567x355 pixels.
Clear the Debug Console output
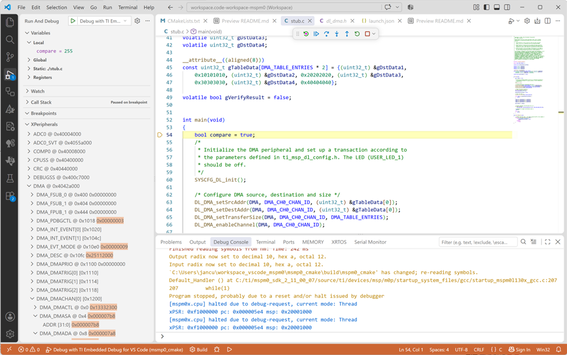[x=534, y=242]
